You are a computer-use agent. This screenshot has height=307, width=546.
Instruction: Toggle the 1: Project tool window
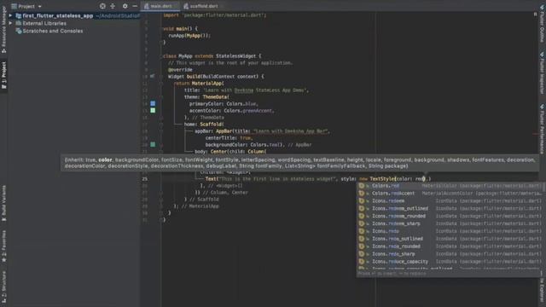tap(3, 75)
